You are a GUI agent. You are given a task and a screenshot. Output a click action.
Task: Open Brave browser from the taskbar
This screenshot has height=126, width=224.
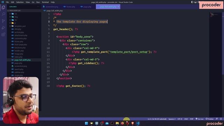[x=133, y=123]
